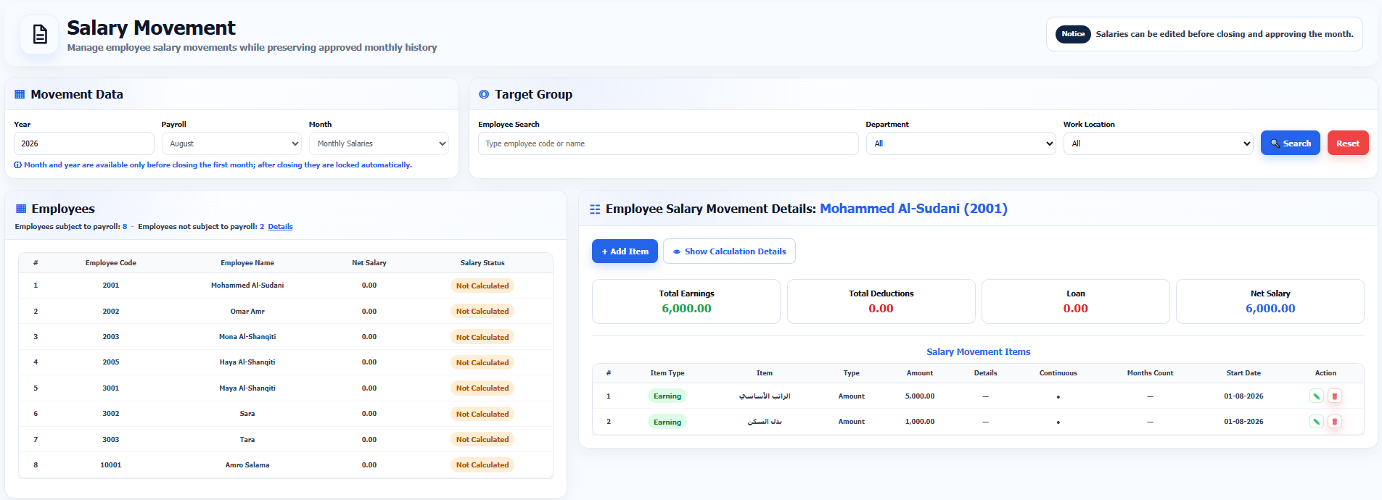Click the Employee Code column header
Screen dimensions: 1382x500
click(111, 263)
